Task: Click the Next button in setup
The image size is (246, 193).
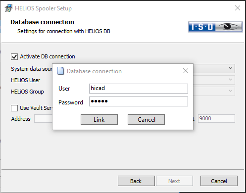Action: point(174,181)
